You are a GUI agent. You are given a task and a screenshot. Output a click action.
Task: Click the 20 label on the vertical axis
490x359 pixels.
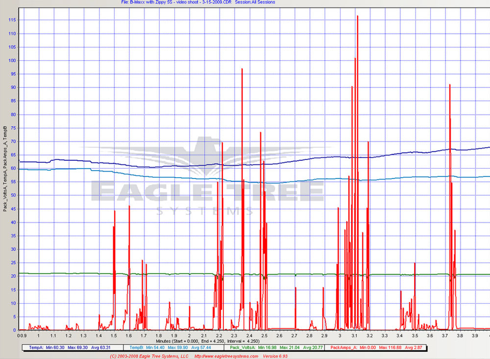click(x=13, y=277)
